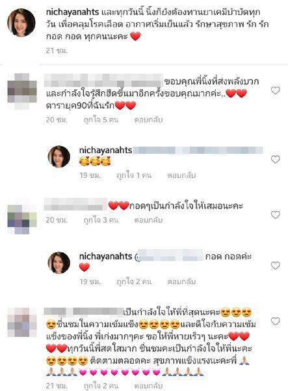Tap ตอบกลับ under nichayanahts three-emoji reply
Screen dimensions: 288x391
(x=181, y=175)
